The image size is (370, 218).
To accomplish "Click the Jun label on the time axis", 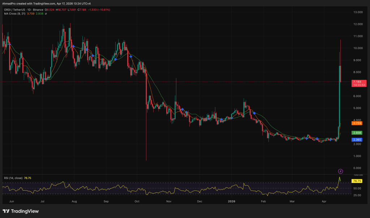I will (12, 201).
